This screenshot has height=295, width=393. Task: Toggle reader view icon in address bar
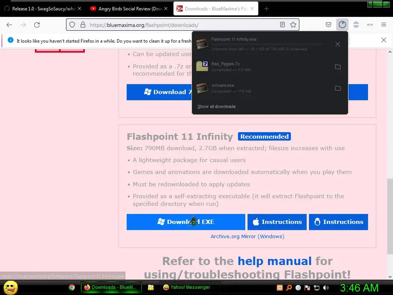tap(282, 25)
